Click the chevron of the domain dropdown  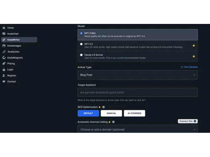[x=194, y=129]
